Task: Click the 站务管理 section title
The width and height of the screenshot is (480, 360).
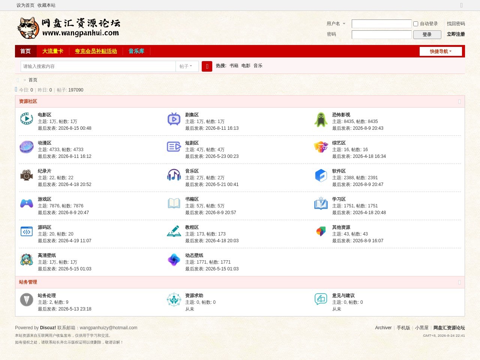Action: pos(28,282)
